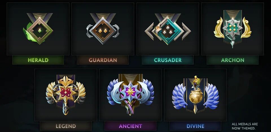Screen dimensions: 271x132
Task: Select the DIVINE blue label
Action: tap(195, 126)
